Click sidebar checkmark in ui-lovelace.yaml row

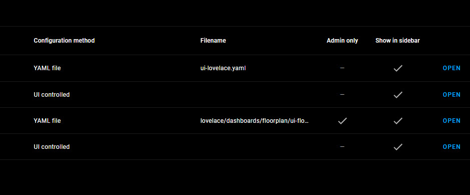[x=398, y=68]
